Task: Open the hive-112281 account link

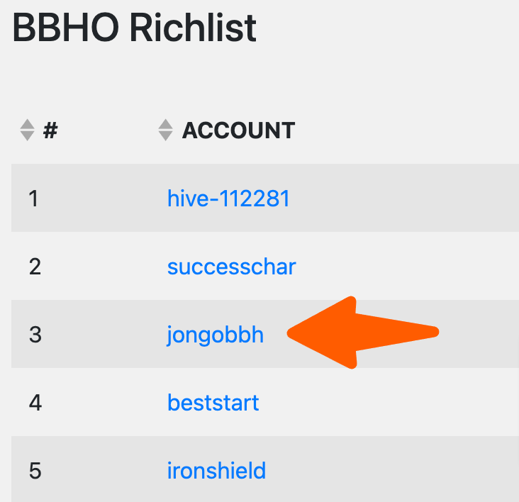Action: pyautogui.click(x=228, y=199)
